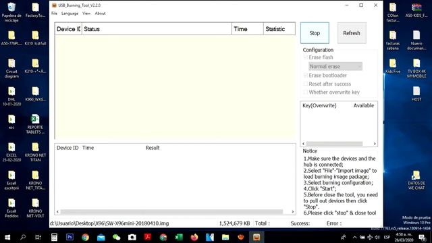Open the File menu

pyautogui.click(x=54, y=13)
